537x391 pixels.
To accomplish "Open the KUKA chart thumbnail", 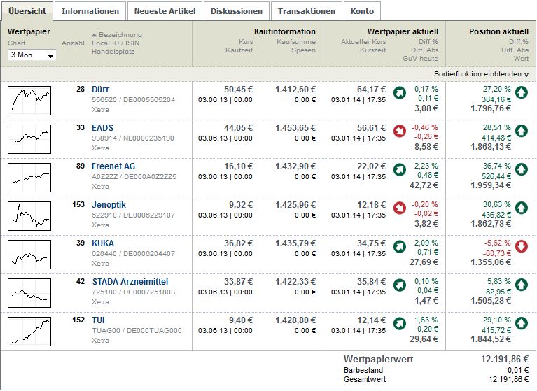I will point(30,254).
